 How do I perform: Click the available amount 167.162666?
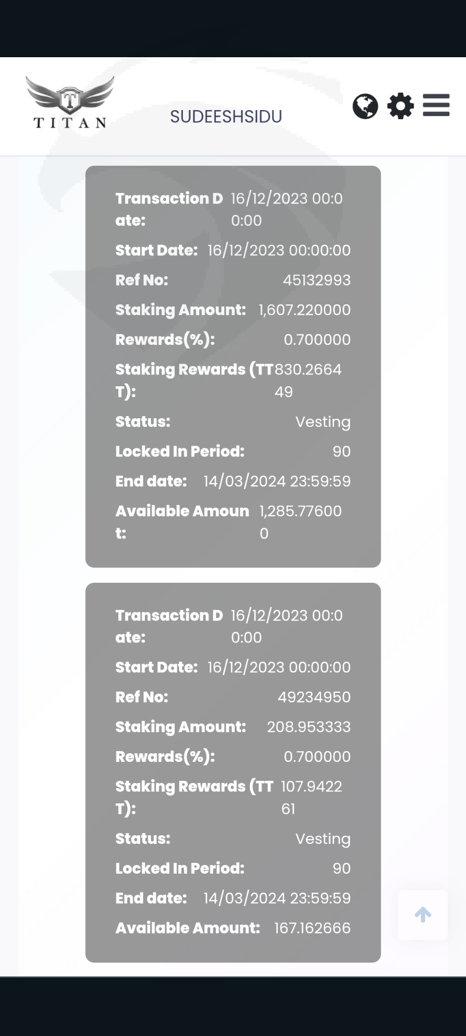(312, 928)
